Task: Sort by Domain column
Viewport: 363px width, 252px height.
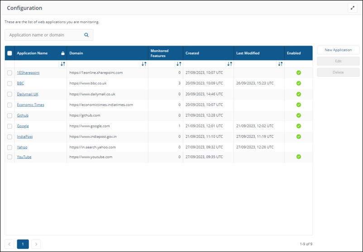Action: 144,64
